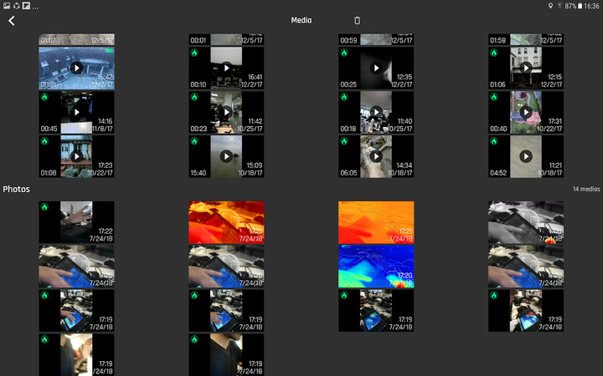Image resolution: width=603 pixels, height=376 pixels.
Task: Click the '14 medias' count label
Action: [x=586, y=189]
